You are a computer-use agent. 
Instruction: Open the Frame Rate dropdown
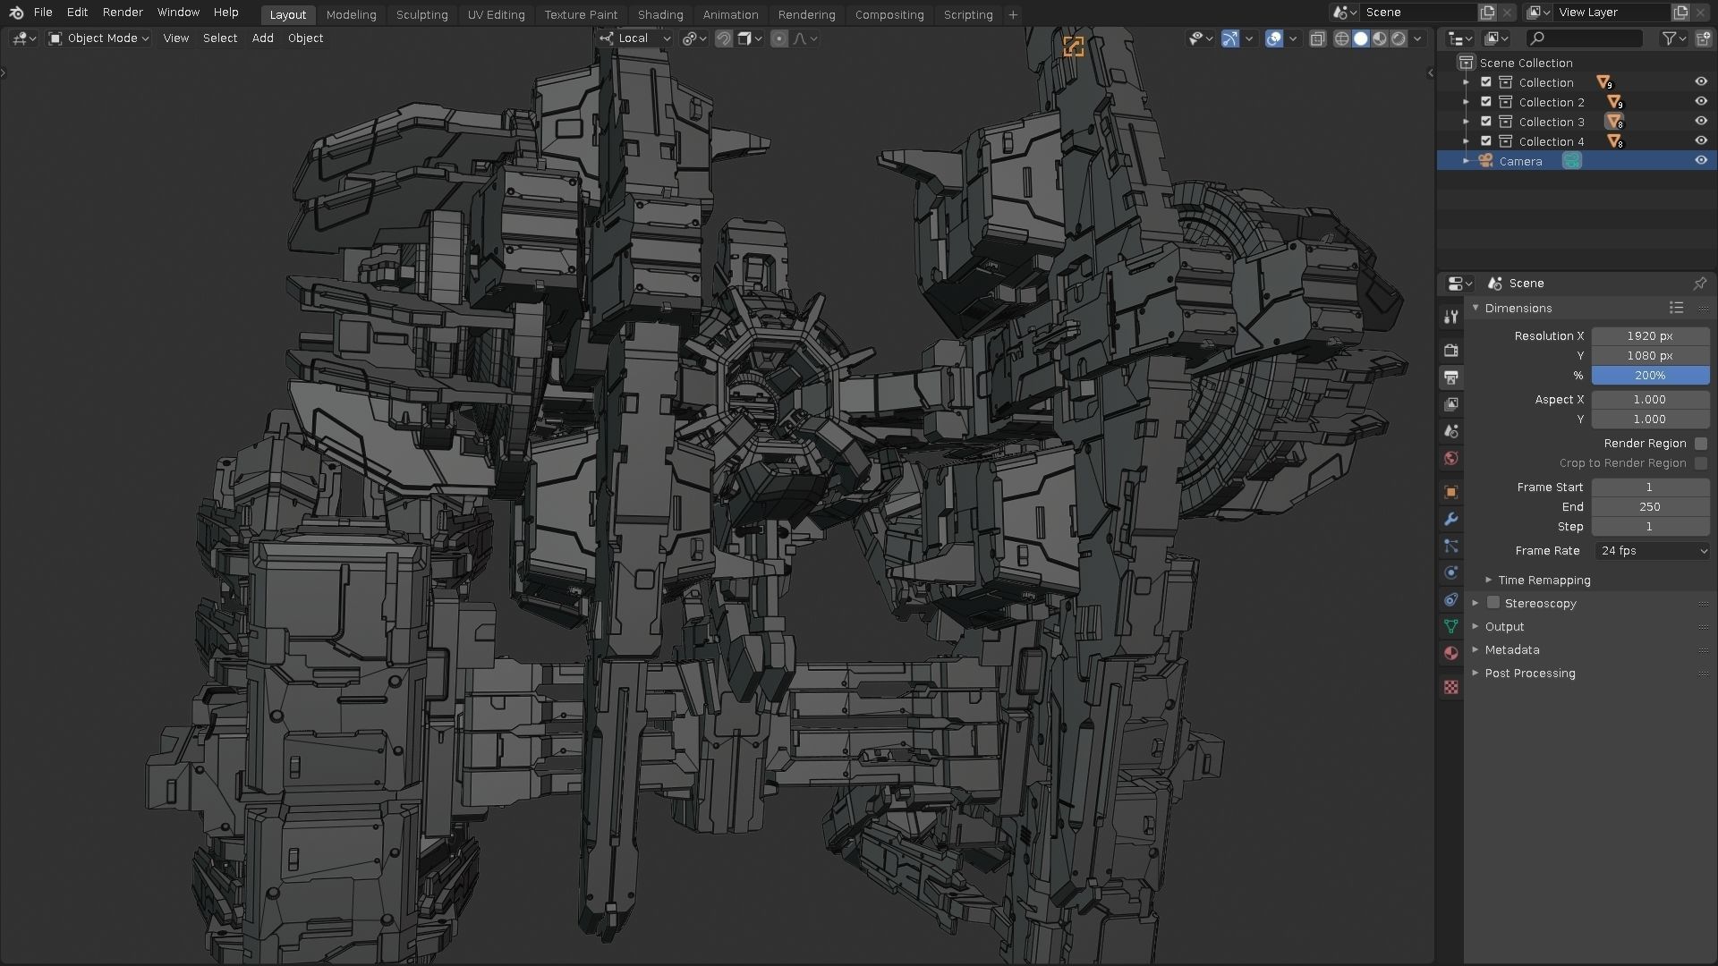[1651, 550]
